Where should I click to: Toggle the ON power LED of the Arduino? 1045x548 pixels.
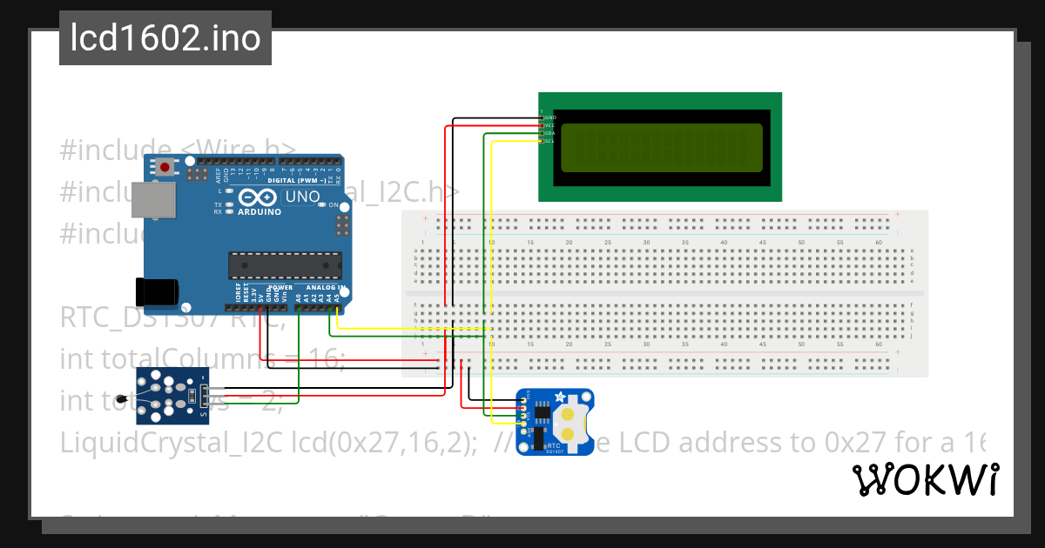(321, 204)
